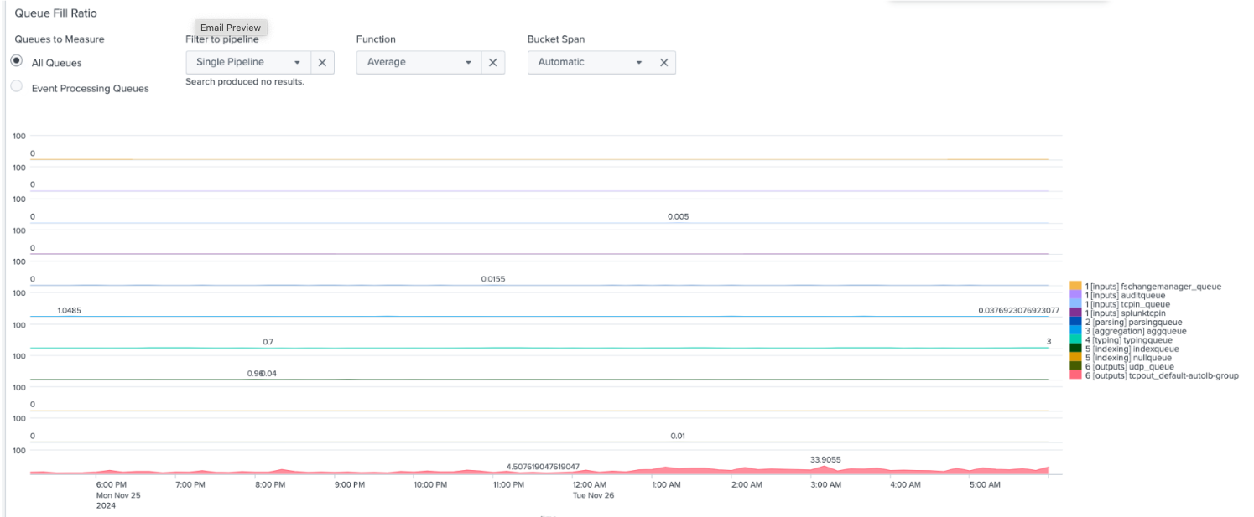Clear the Average function with X
This screenshot has height=517, width=1254.
[493, 62]
